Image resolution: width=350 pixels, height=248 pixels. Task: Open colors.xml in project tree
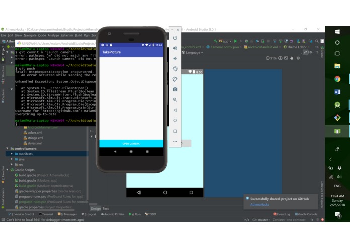click(x=33, y=133)
